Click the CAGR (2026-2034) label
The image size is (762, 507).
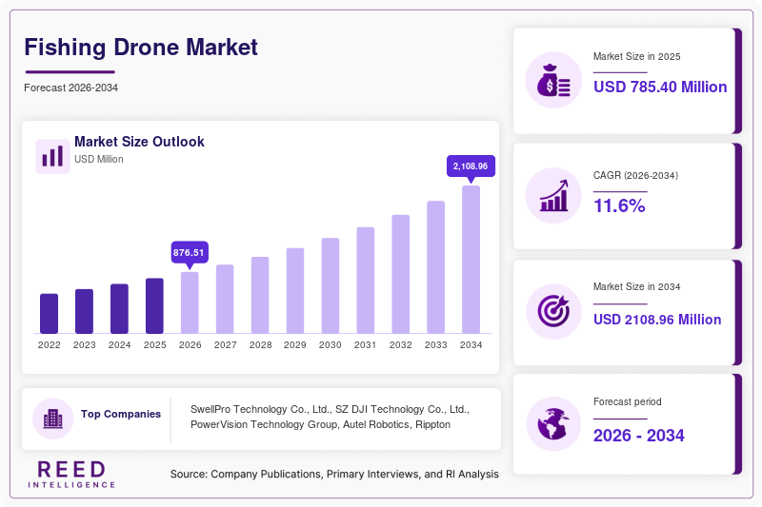click(x=635, y=175)
